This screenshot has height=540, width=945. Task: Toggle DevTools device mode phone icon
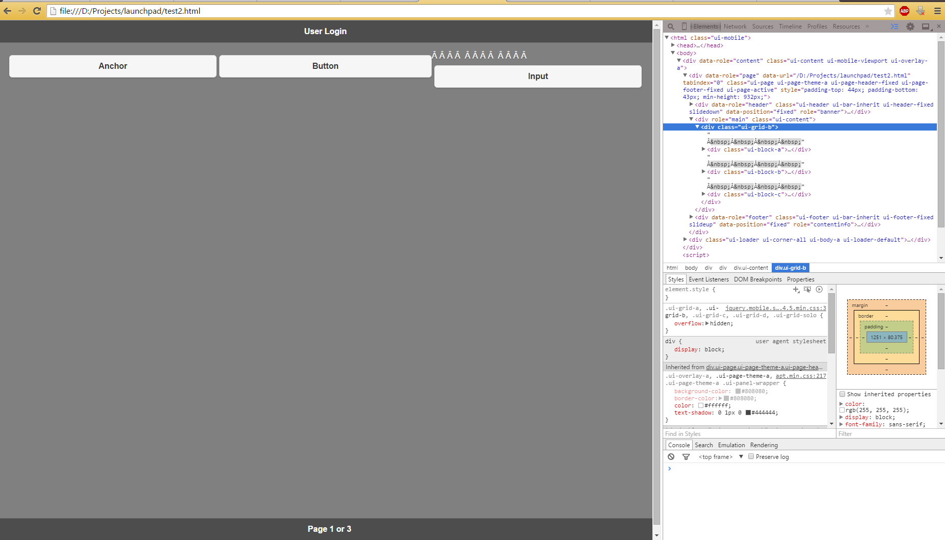(x=685, y=27)
